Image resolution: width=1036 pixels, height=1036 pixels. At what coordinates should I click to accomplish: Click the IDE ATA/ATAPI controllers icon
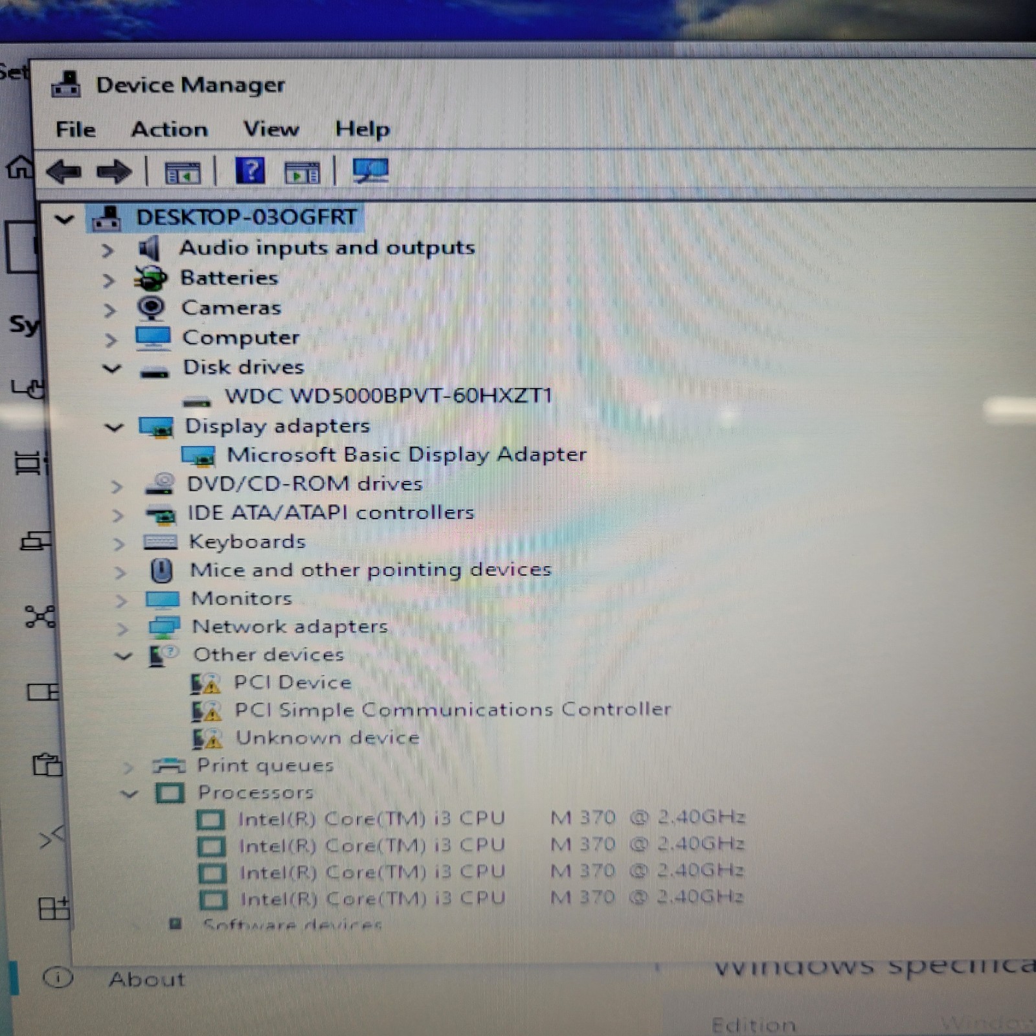pos(161,514)
